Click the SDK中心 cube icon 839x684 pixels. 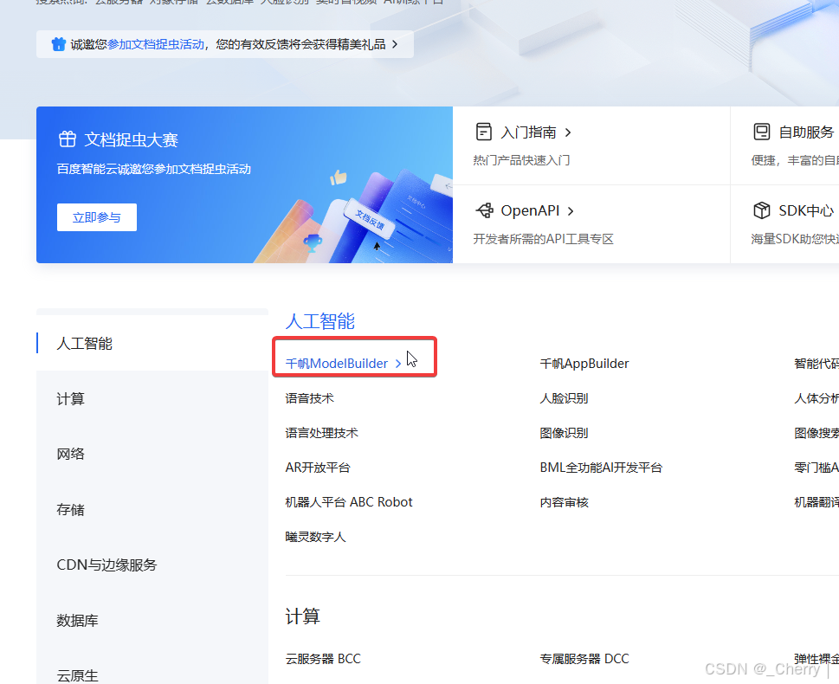coord(761,210)
